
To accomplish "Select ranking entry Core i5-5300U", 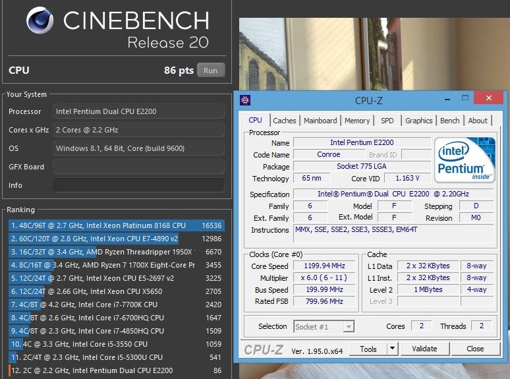I will 117,357.
